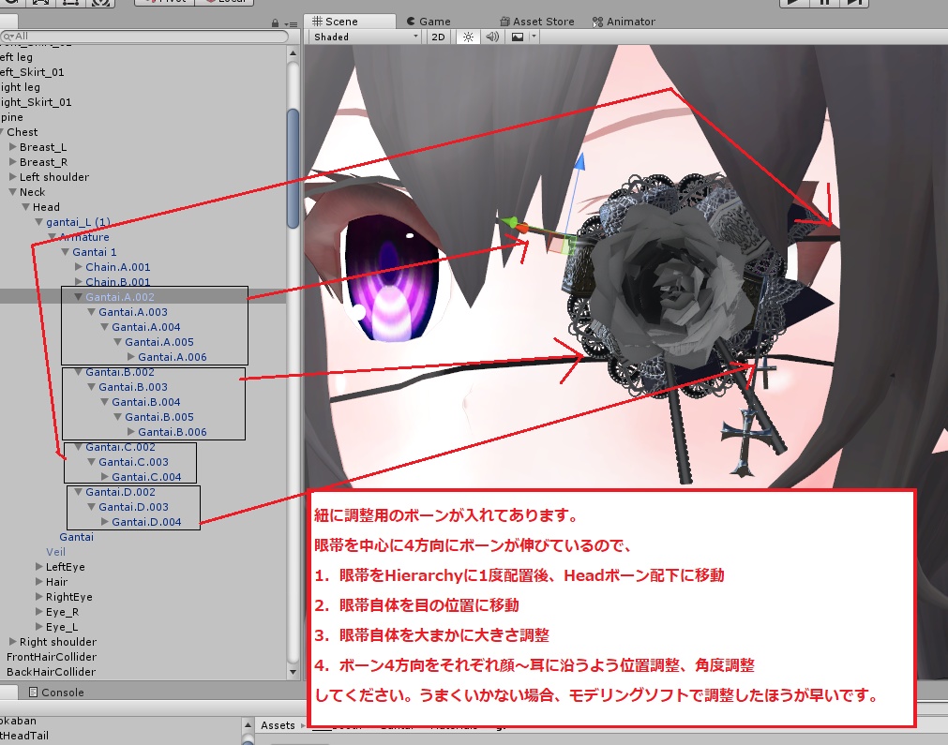
Task: Click the blue Z-axis gizmo arrow
Action: (x=579, y=162)
